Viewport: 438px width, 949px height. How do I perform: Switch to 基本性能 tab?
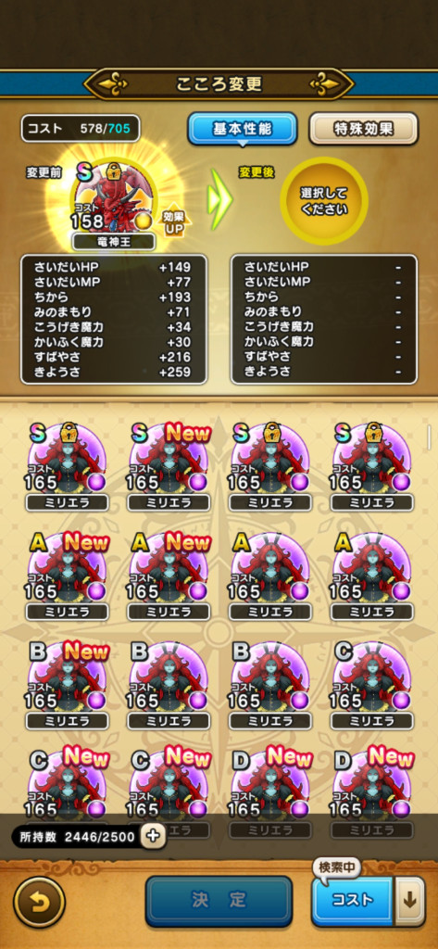tap(242, 128)
